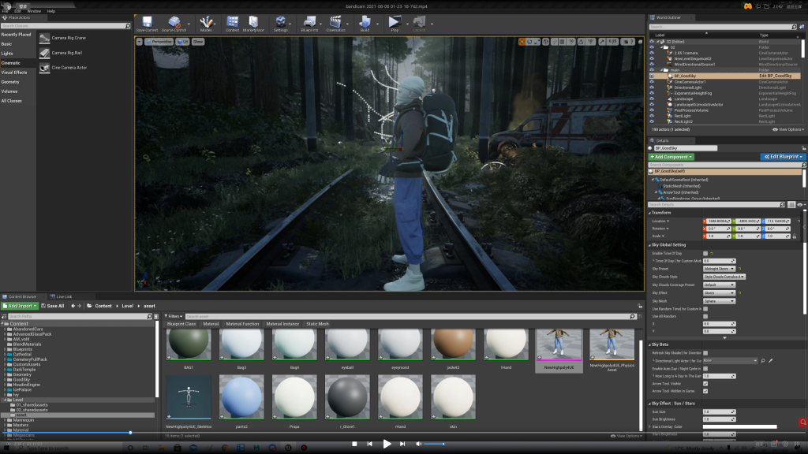
Task: Toggle visibility of BP_GoodSky actor
Action: click(651, 76)
